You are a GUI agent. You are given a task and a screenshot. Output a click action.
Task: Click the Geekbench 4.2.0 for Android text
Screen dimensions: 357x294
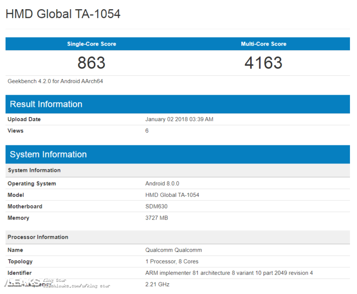(55, 81)
